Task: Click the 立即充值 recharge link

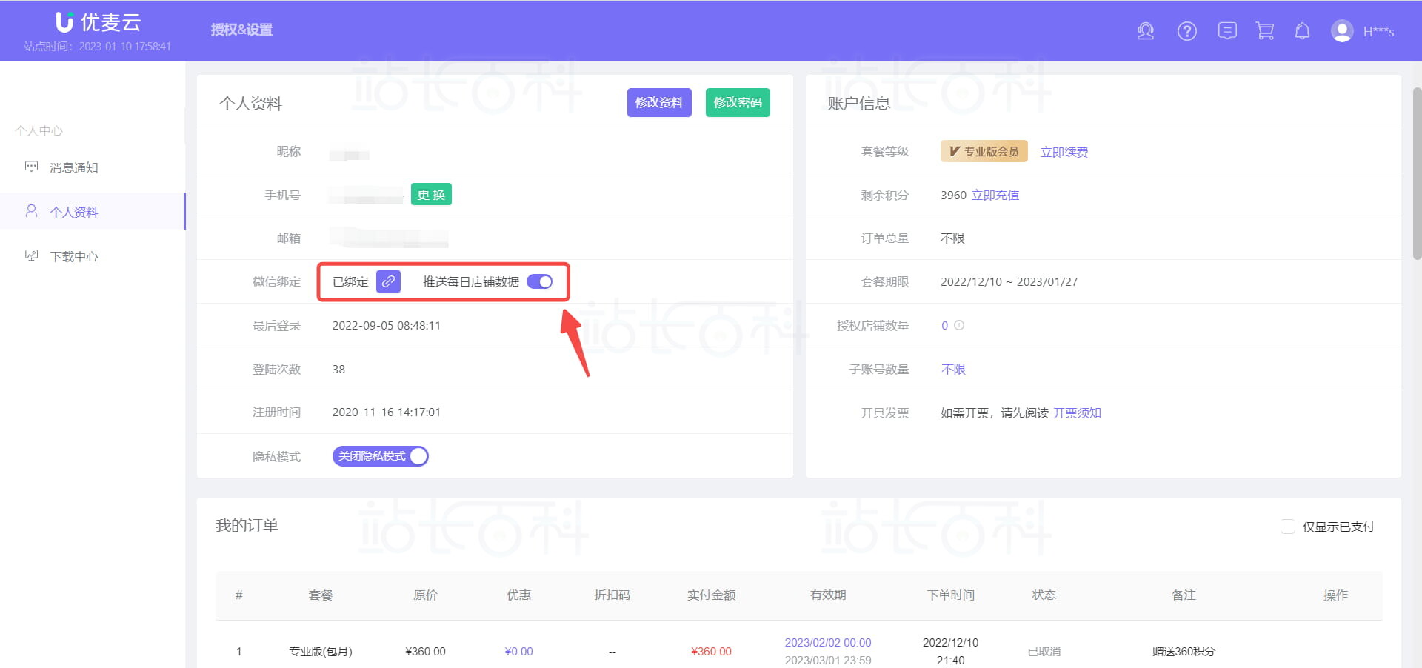Action: point(995,195)
